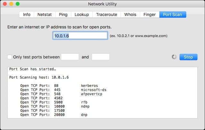
Task: Click the ending port field after 'and'
Action: 101,57
